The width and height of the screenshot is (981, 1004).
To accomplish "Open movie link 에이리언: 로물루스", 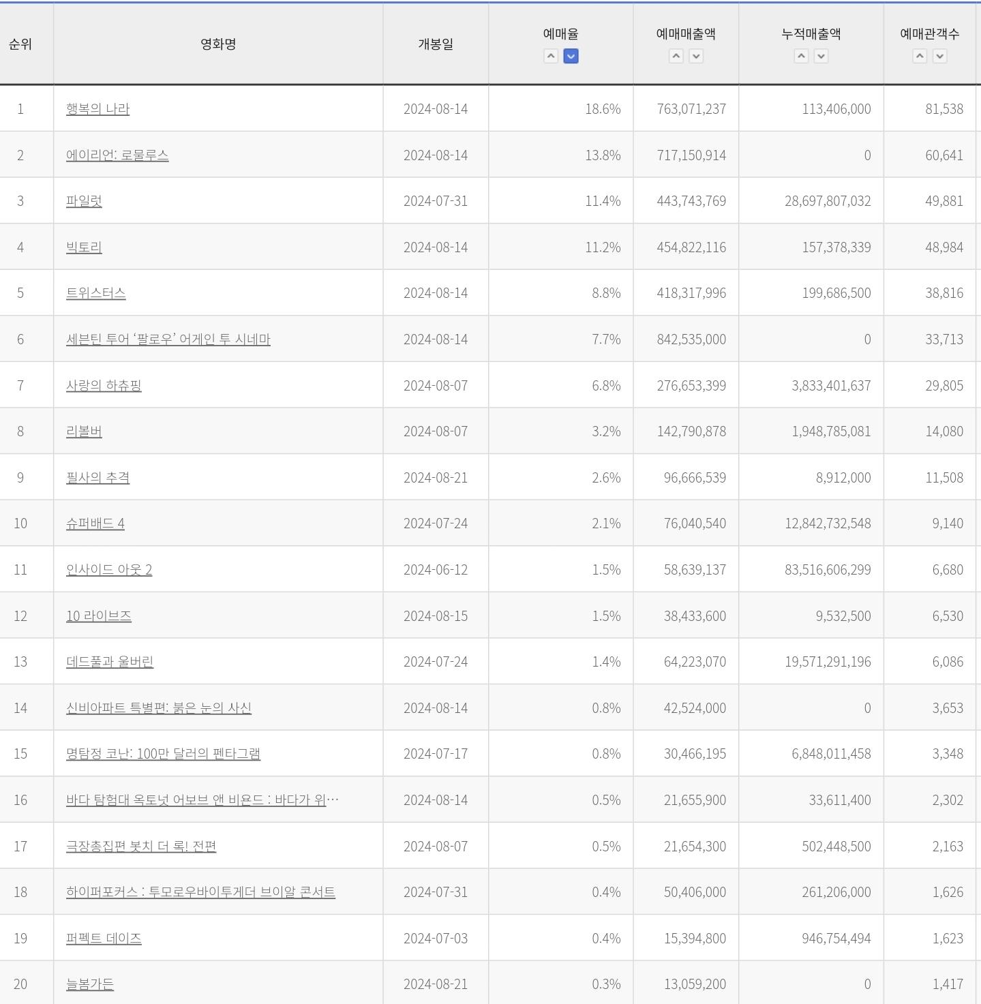I will [117, 155].
